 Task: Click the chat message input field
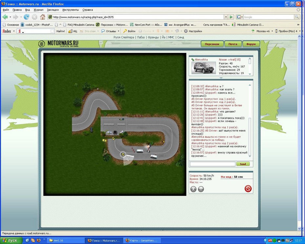[x=212, y=164]
